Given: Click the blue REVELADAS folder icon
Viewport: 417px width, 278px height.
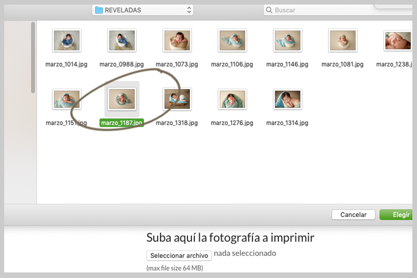Looking at the screenshot, I should [99, 10].
